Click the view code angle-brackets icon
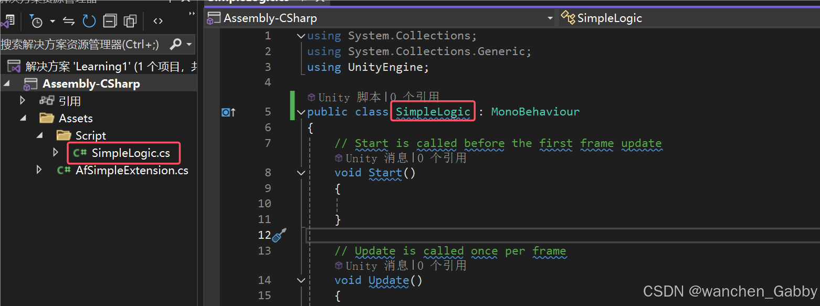The image size is (820, 306). tap(157, 21)
